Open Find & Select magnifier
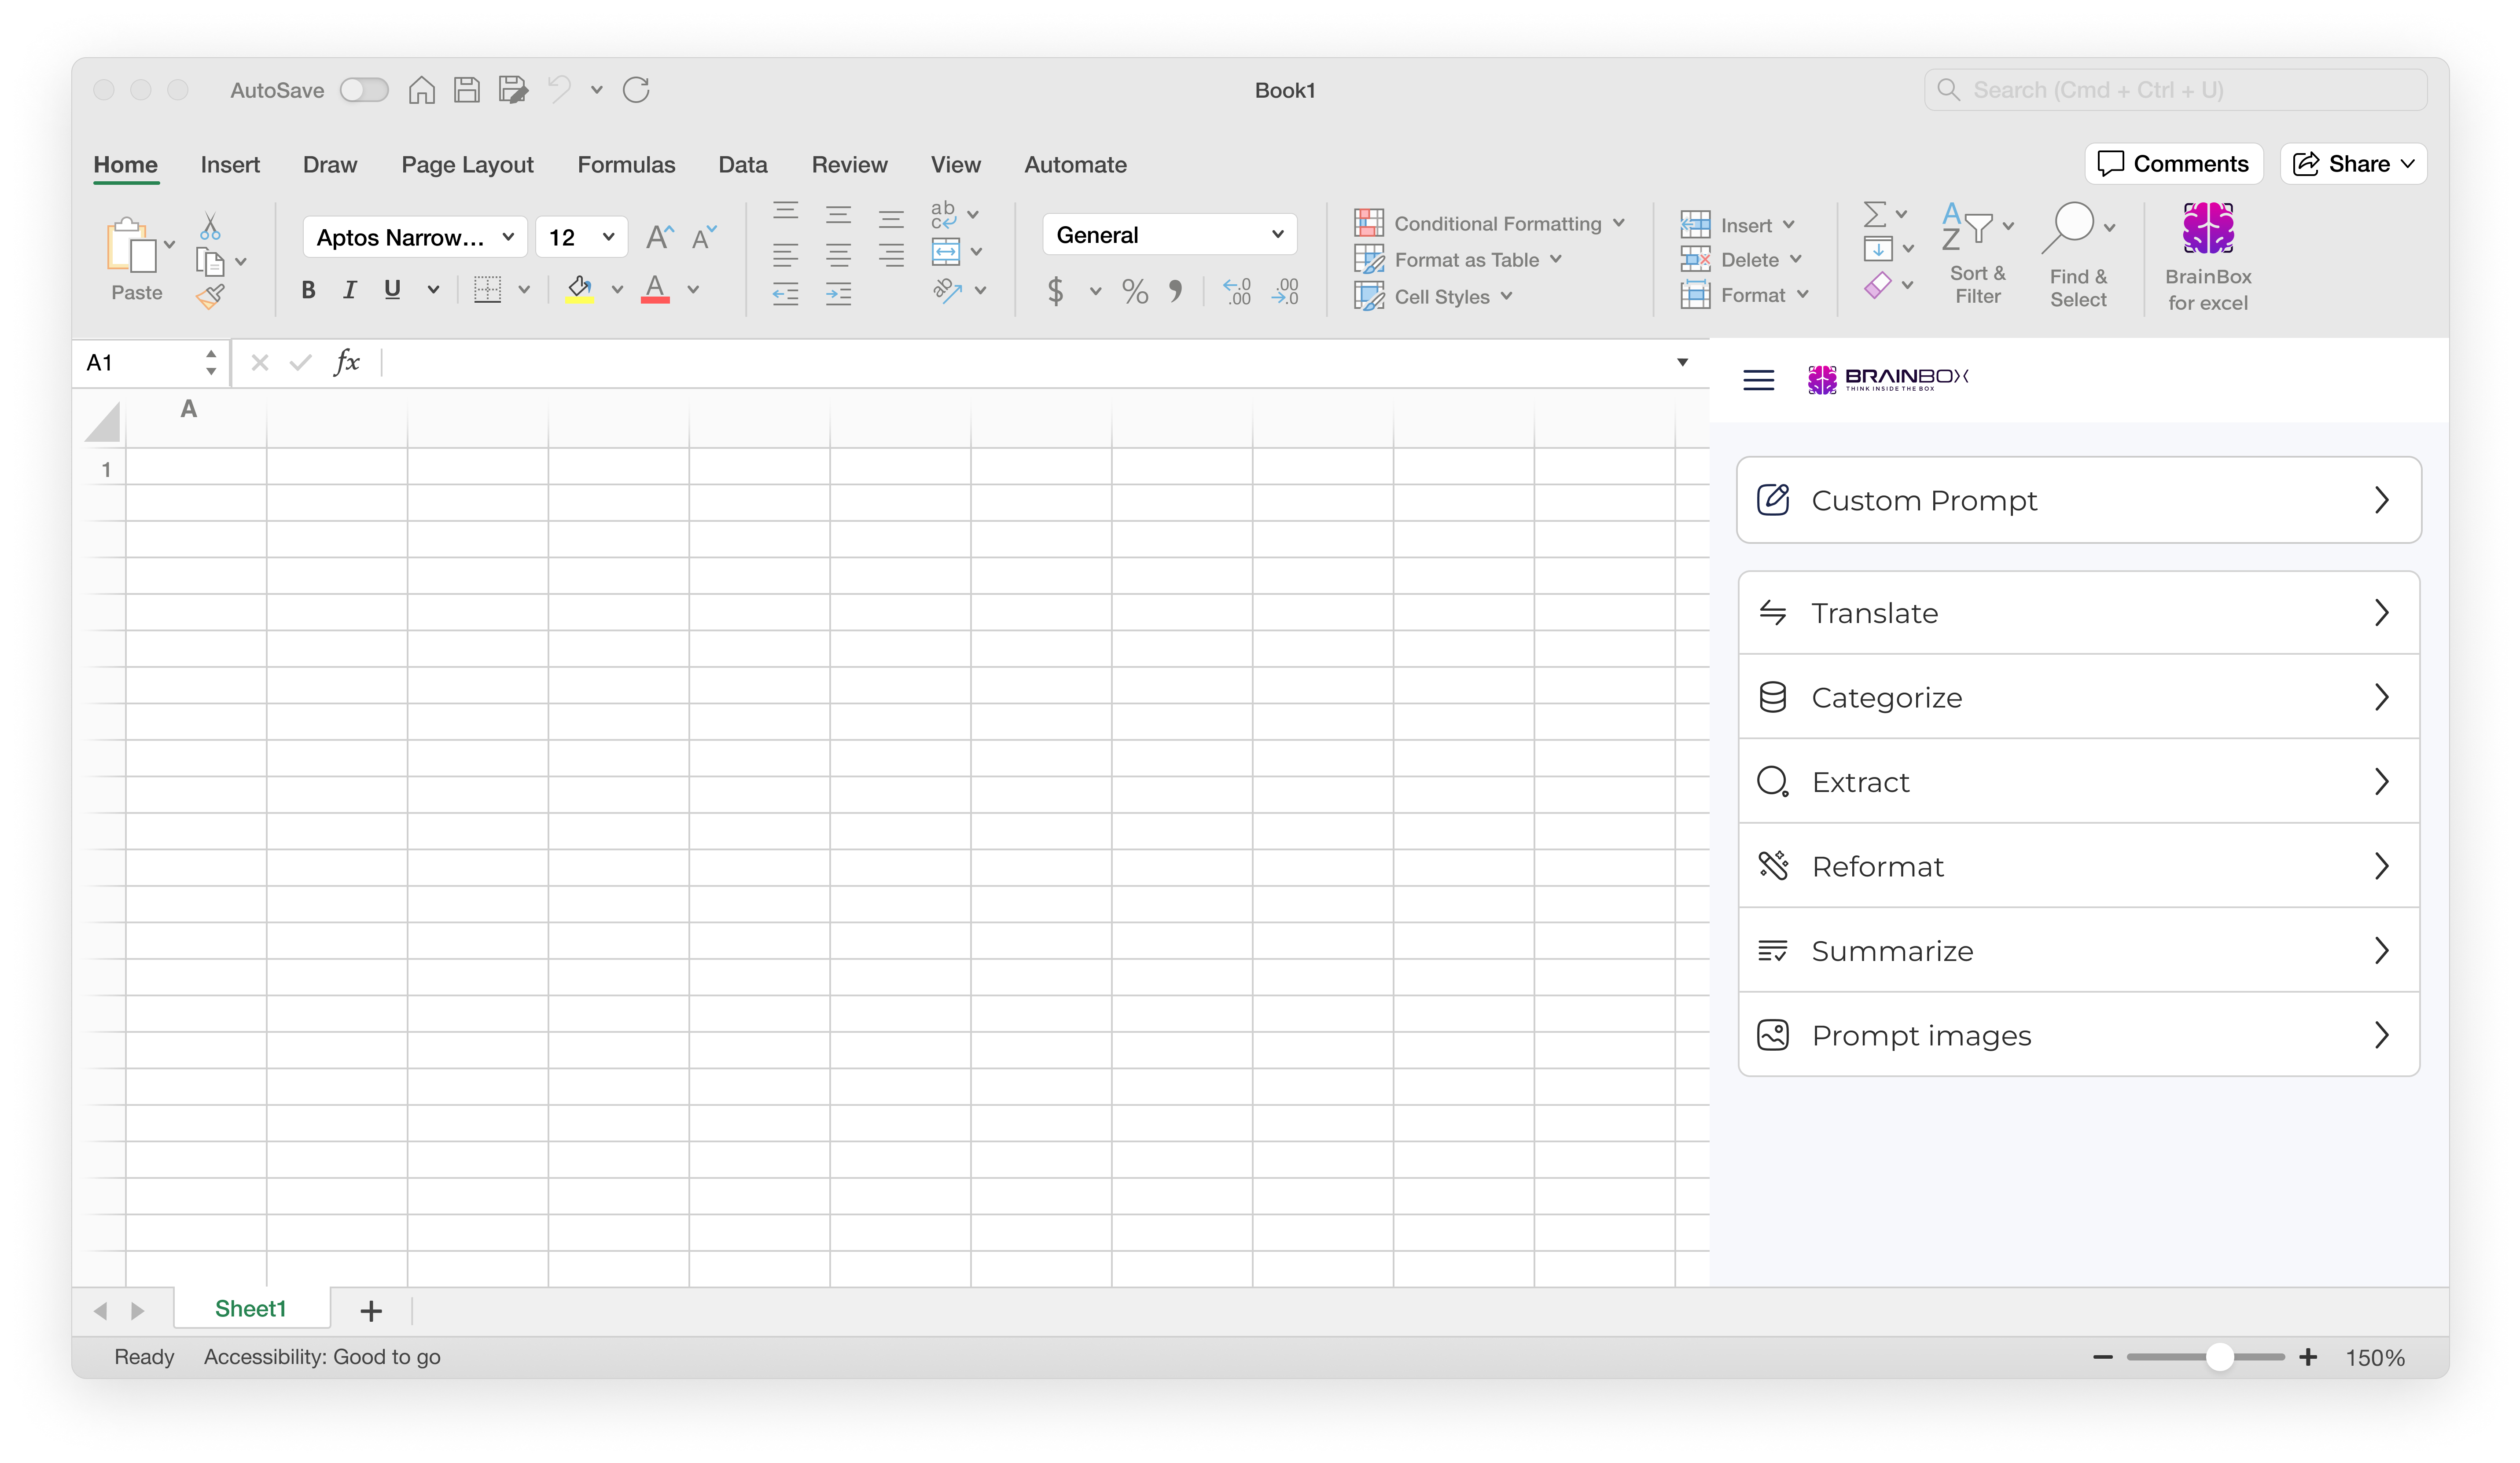The image size is (2520, 1463). click(x=2078, y=255)
